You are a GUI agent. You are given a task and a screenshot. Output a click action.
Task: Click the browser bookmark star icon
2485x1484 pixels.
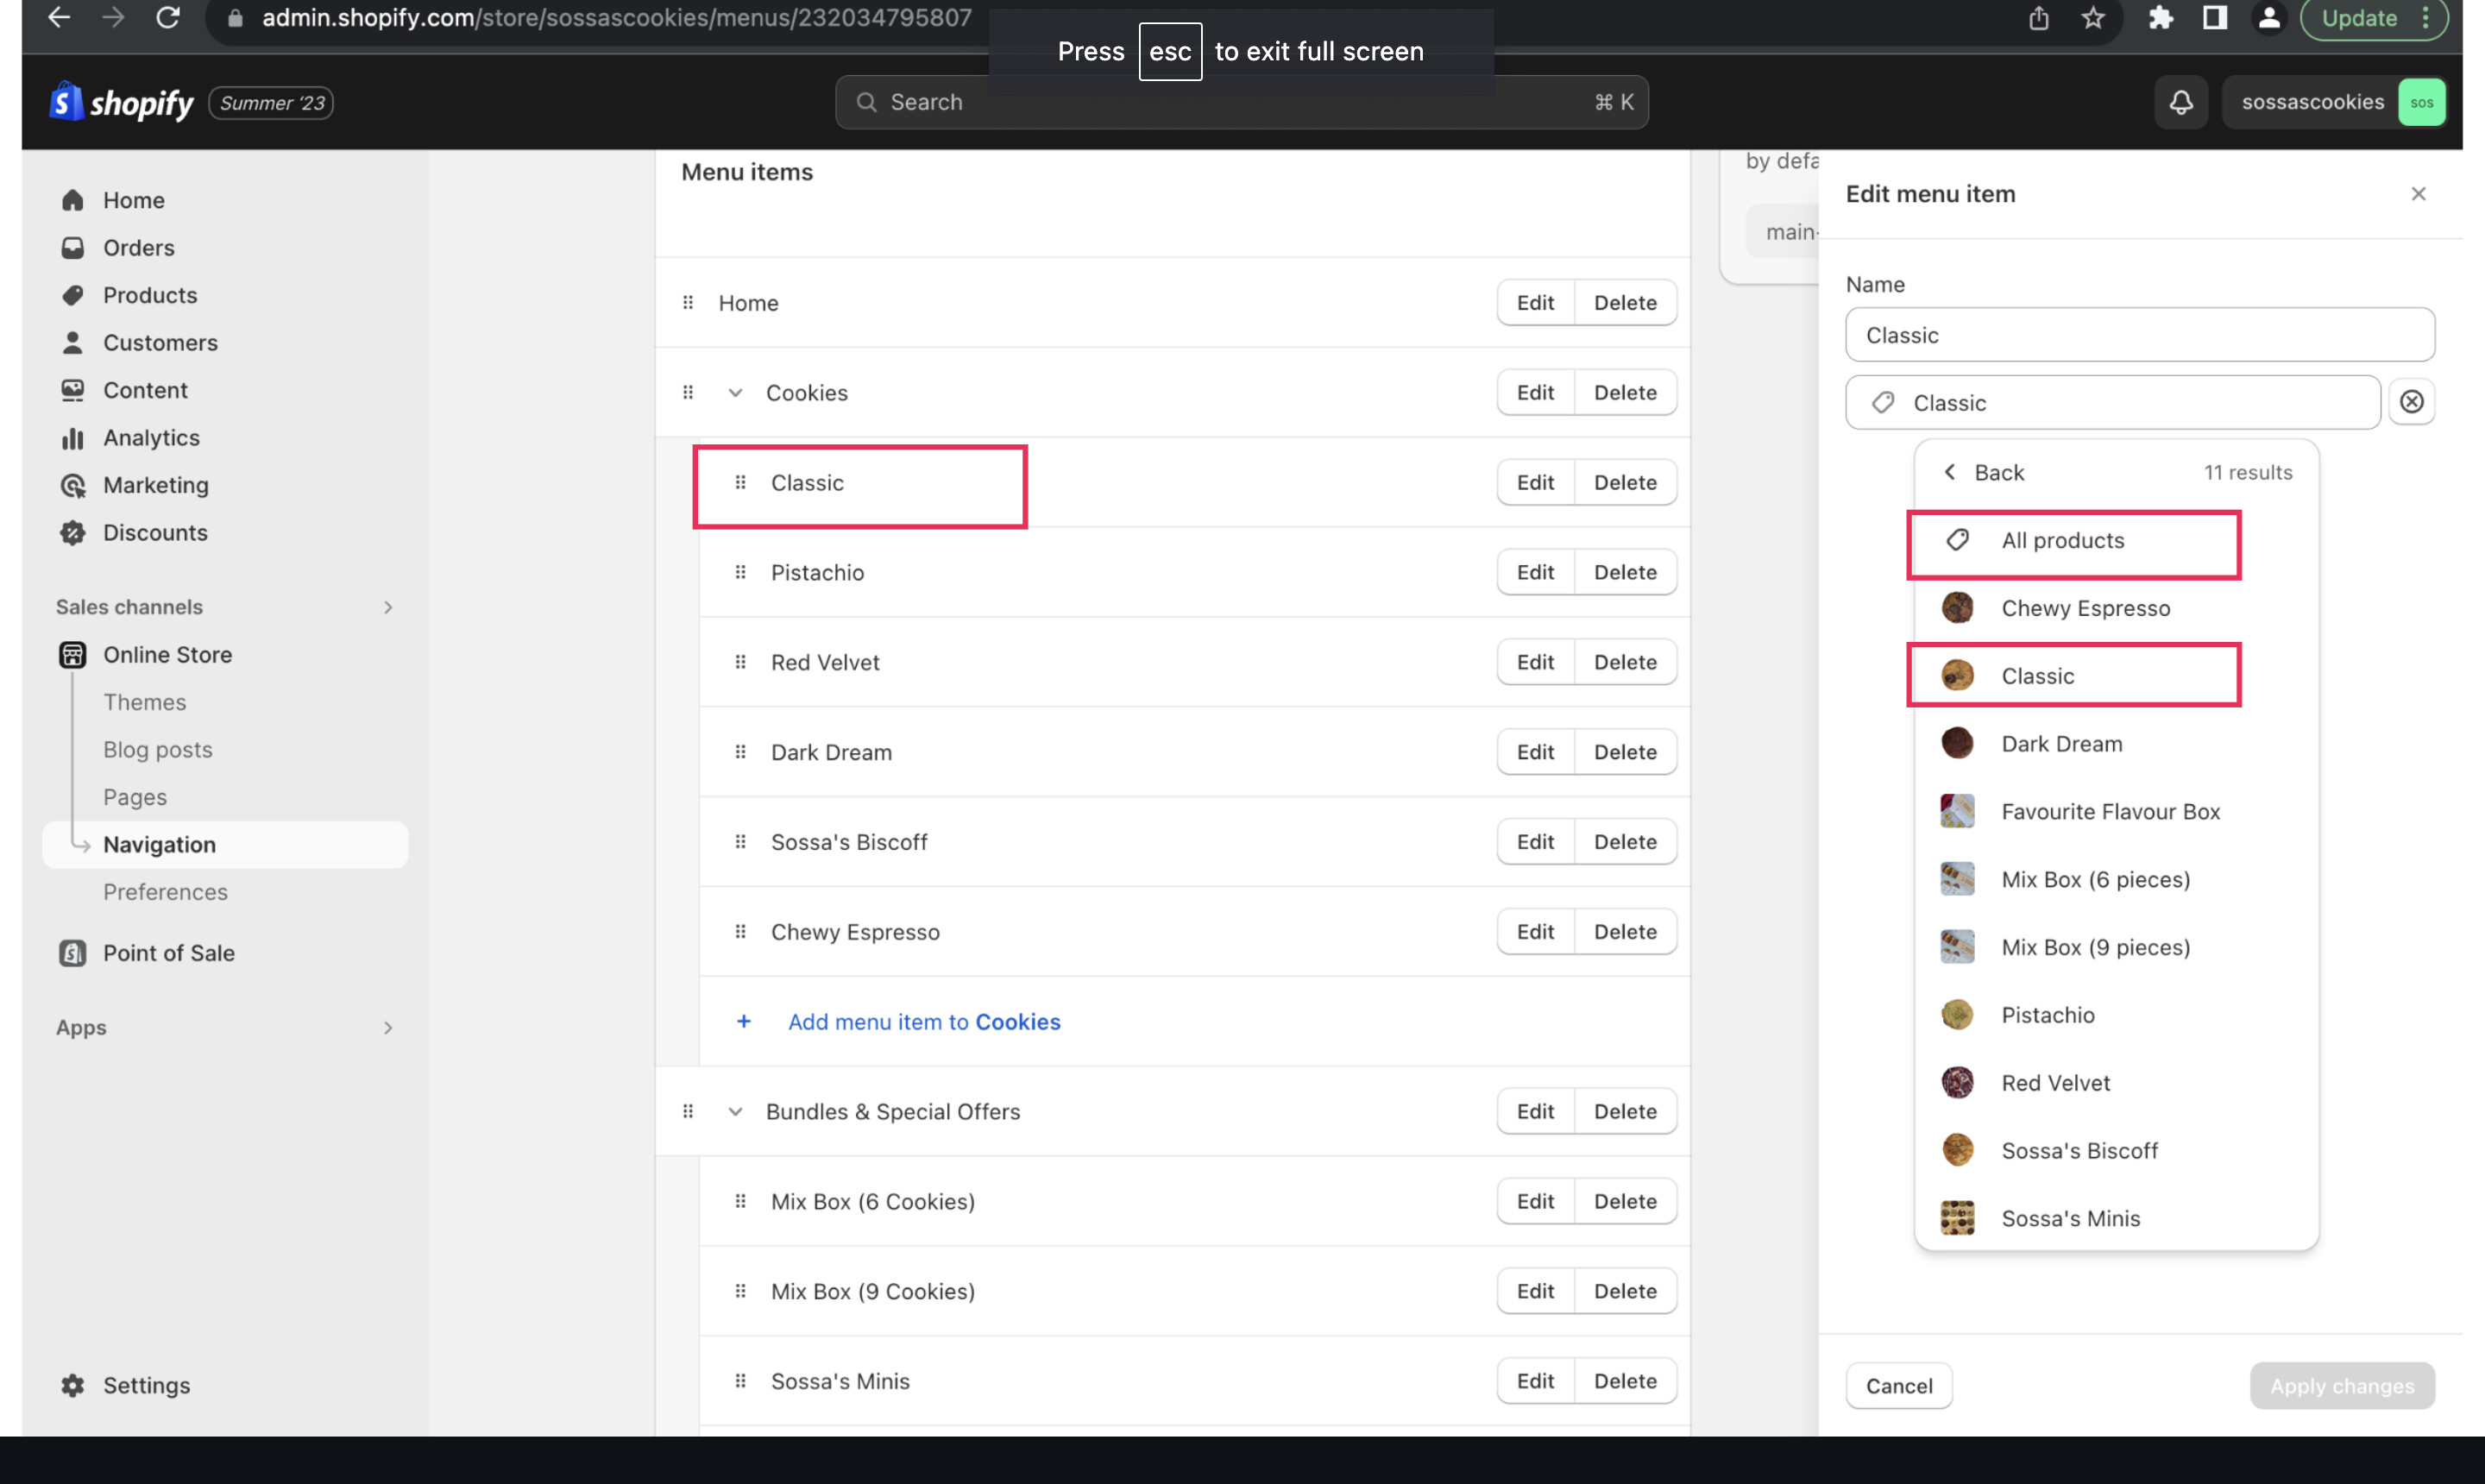(x=2093, y=18)
